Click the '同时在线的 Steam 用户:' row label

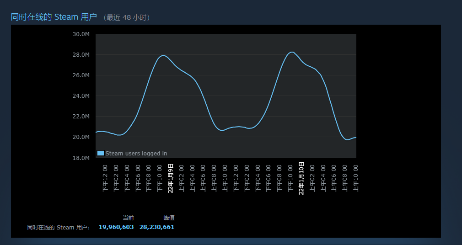59,227
